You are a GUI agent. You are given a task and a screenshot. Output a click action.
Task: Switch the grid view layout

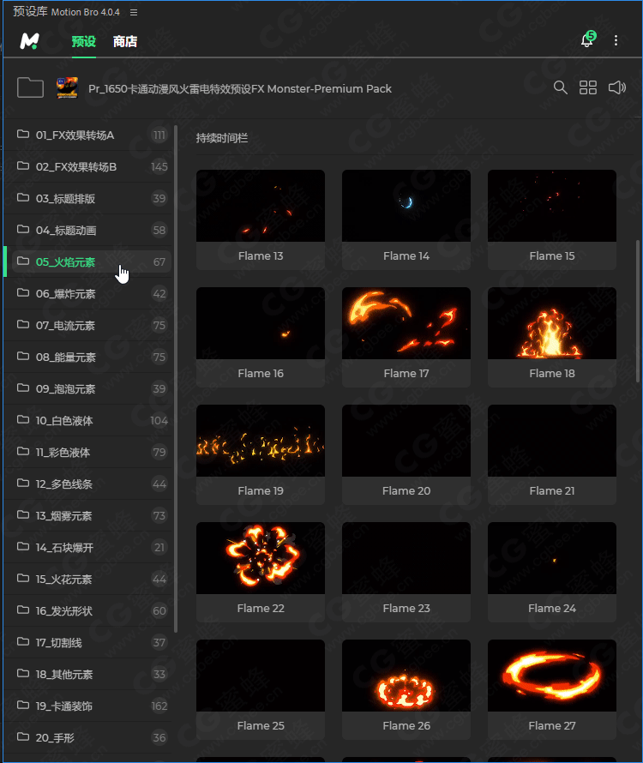pos(588,87)
